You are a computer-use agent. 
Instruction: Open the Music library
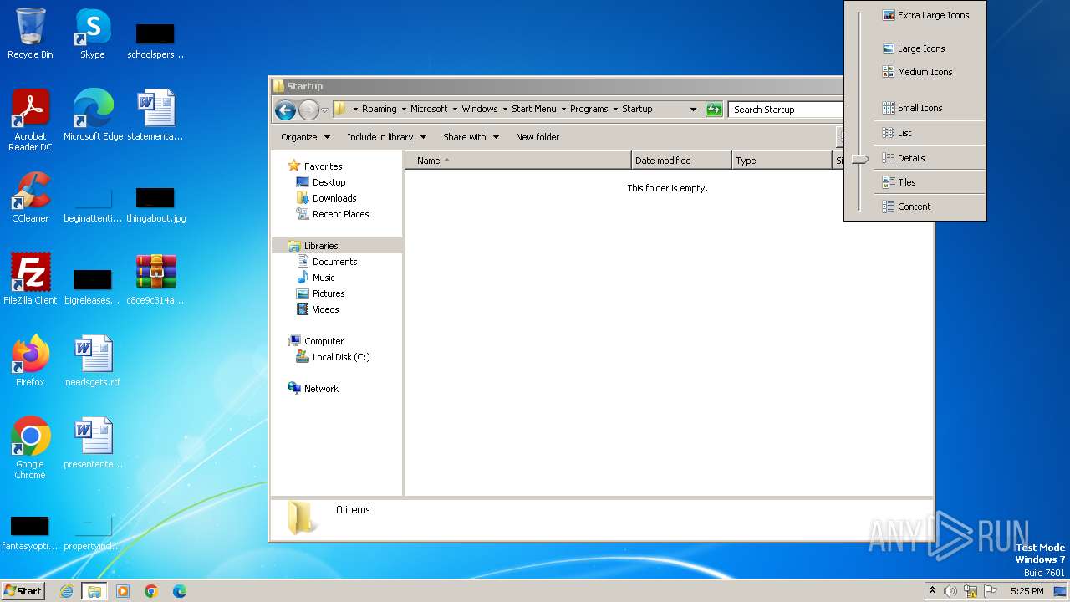pos(316,278)
